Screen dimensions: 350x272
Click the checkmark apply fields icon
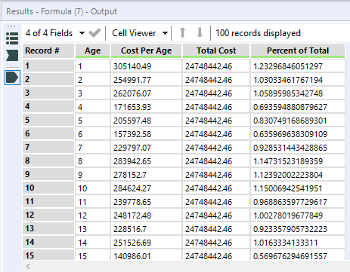[94, 33]
